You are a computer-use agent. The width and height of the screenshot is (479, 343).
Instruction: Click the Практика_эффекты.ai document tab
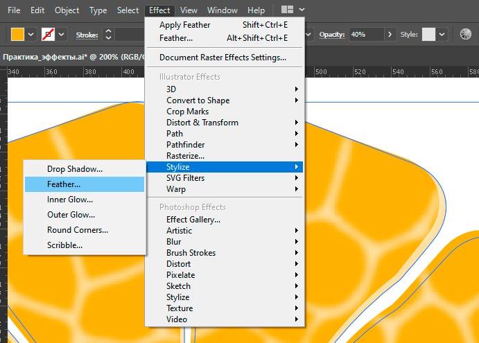tap(73, 57)
